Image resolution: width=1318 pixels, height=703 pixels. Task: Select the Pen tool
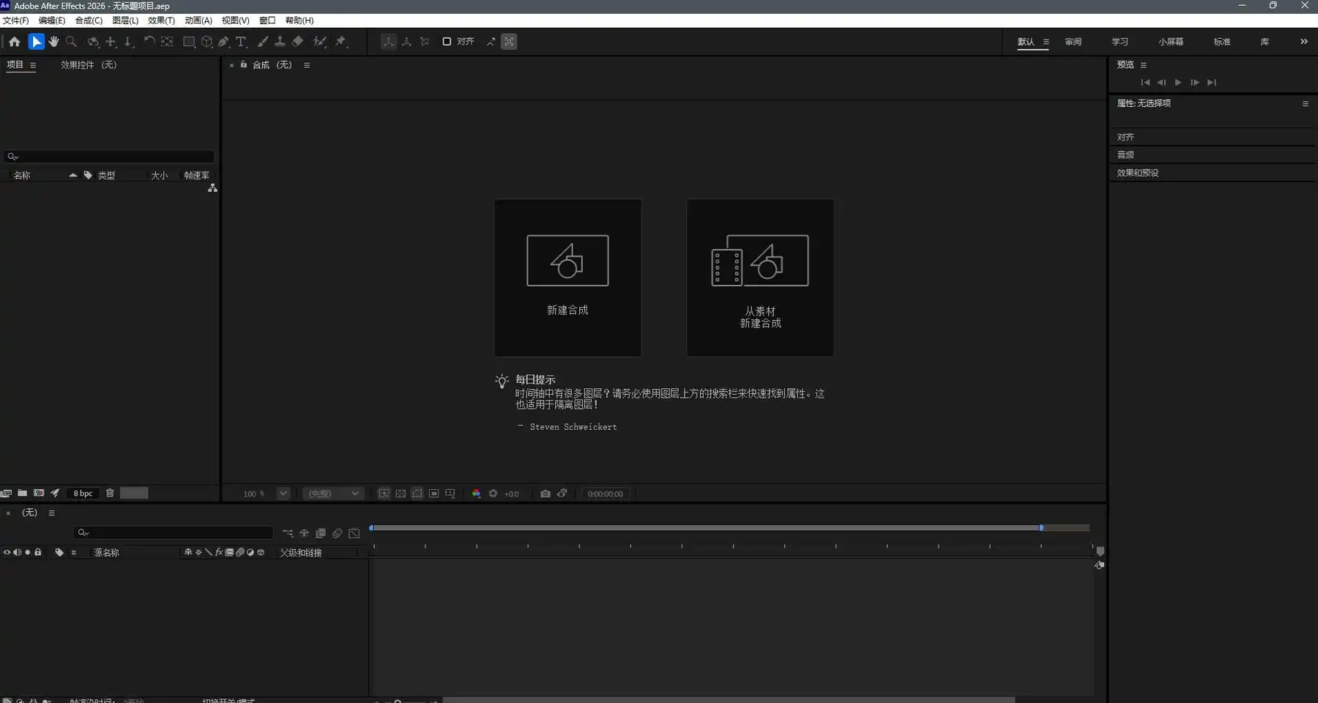(224, 42)
